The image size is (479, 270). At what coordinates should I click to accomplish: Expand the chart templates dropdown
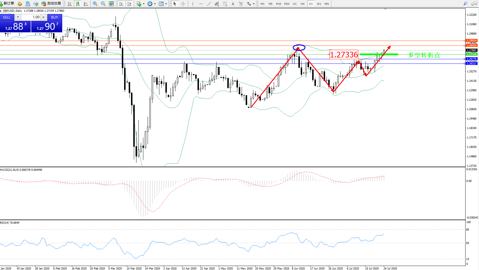(x=166, y=4)
